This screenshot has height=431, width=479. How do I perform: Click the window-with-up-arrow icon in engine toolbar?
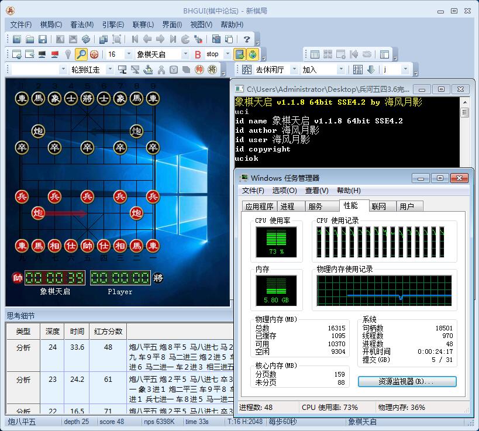point(17,54)
